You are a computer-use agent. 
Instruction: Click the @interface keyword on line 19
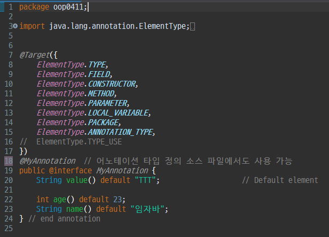pyautogui.click(x=70, y=171)
